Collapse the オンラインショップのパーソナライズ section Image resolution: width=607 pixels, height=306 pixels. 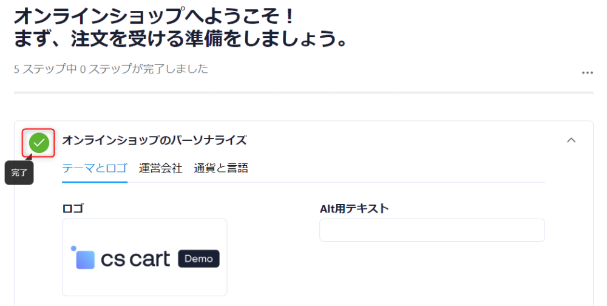[x=571, y=140]
